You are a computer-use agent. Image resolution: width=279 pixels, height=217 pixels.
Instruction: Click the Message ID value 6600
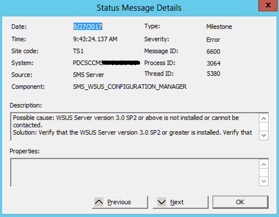click(213, 52)
